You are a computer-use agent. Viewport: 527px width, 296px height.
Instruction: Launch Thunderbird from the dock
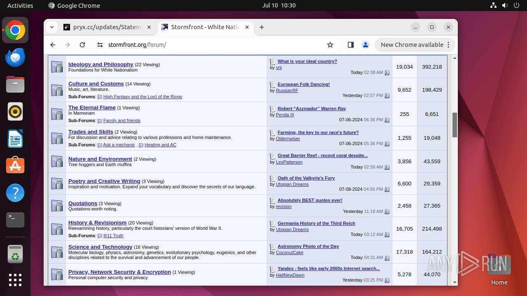(15, 57)
